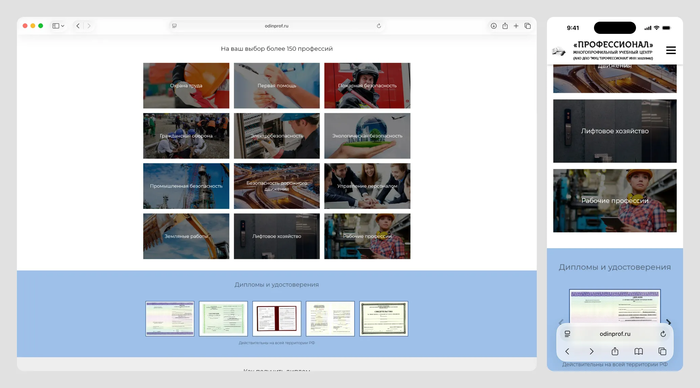Open the mobile hamburger menu
This screenshot has width=700, height=388.
click(x=671, y=50)
